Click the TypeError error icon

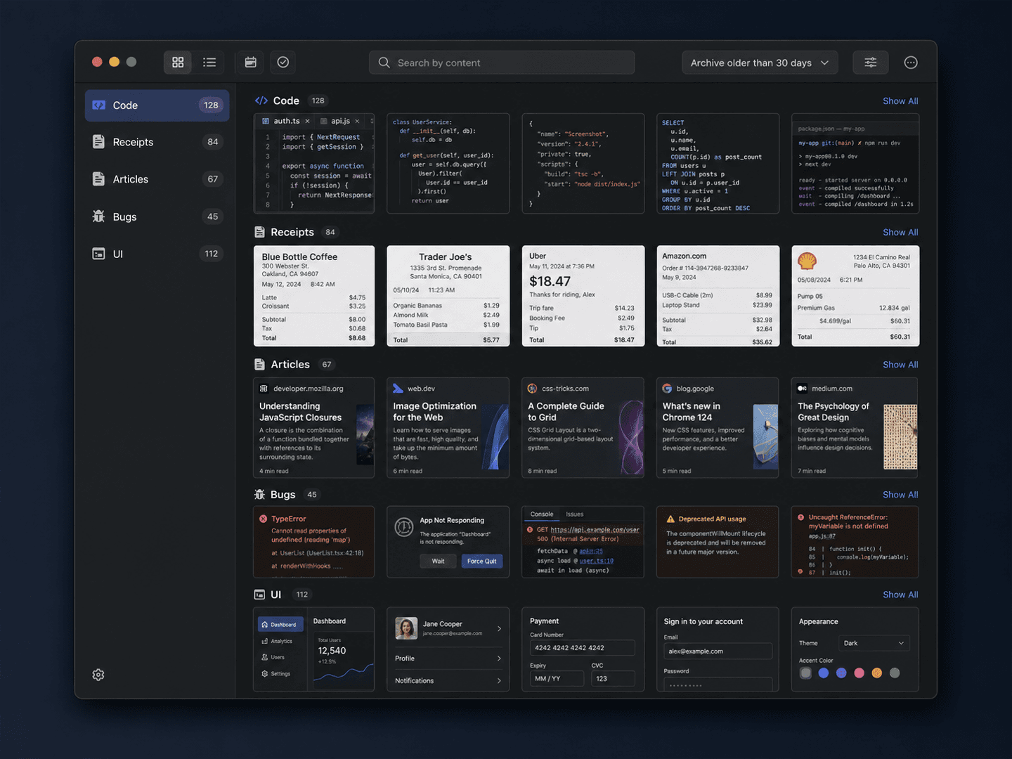pos(264,519)
